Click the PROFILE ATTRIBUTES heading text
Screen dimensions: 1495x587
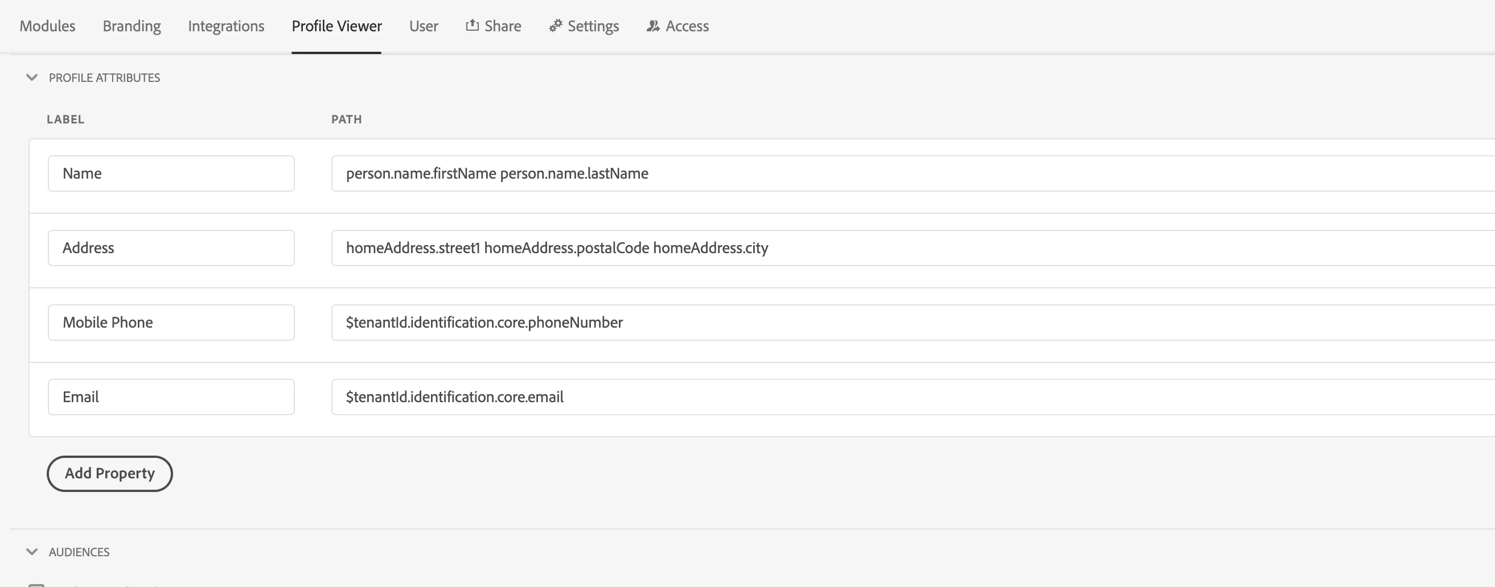coord(104,78)
